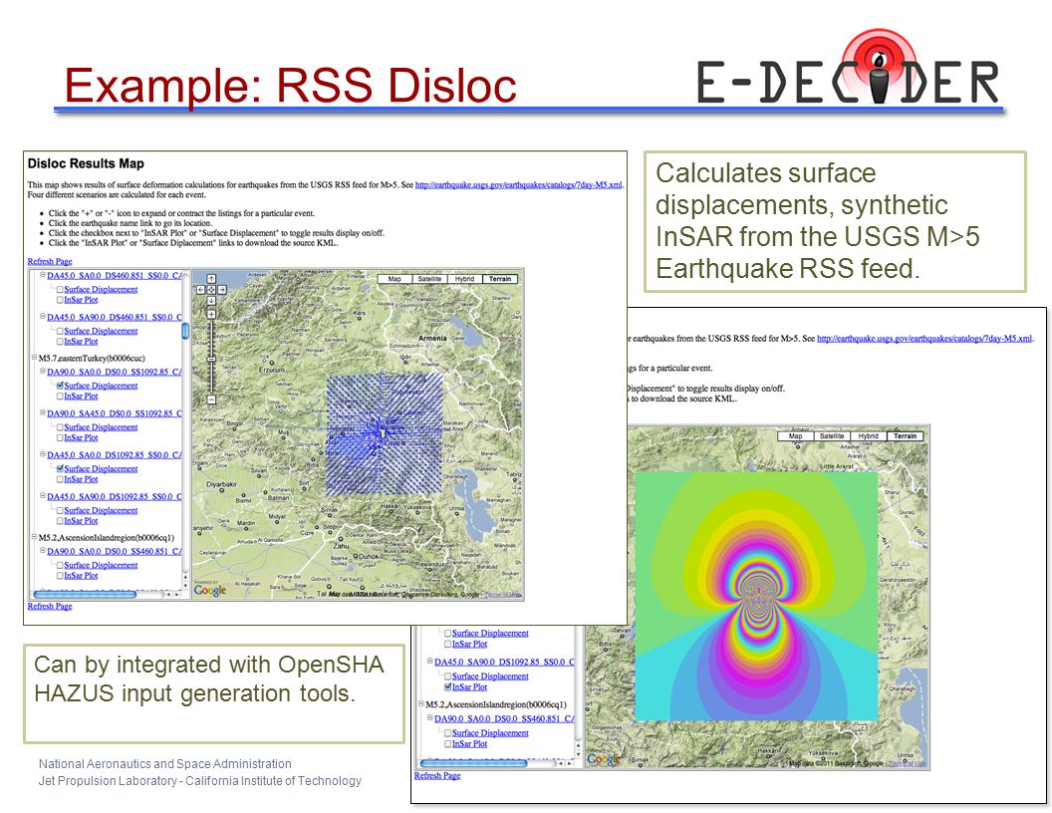
Task: Collapse DA90.0 SA45.0 DS0.0 SS1092.85 scenario node
Action: tap(42, 412)
